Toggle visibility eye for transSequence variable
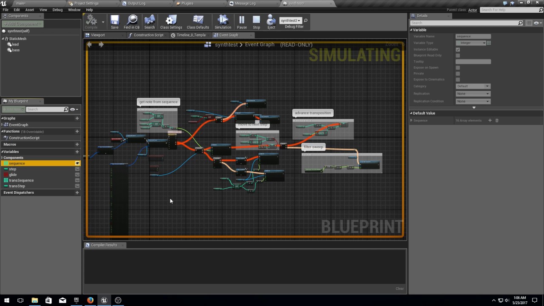The image size is (544, 306). [x=77, y=180]
